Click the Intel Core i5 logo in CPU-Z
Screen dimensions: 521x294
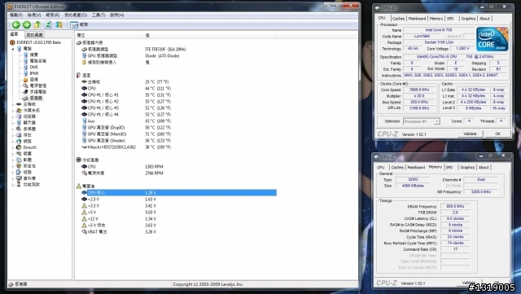tap(492, 39)
